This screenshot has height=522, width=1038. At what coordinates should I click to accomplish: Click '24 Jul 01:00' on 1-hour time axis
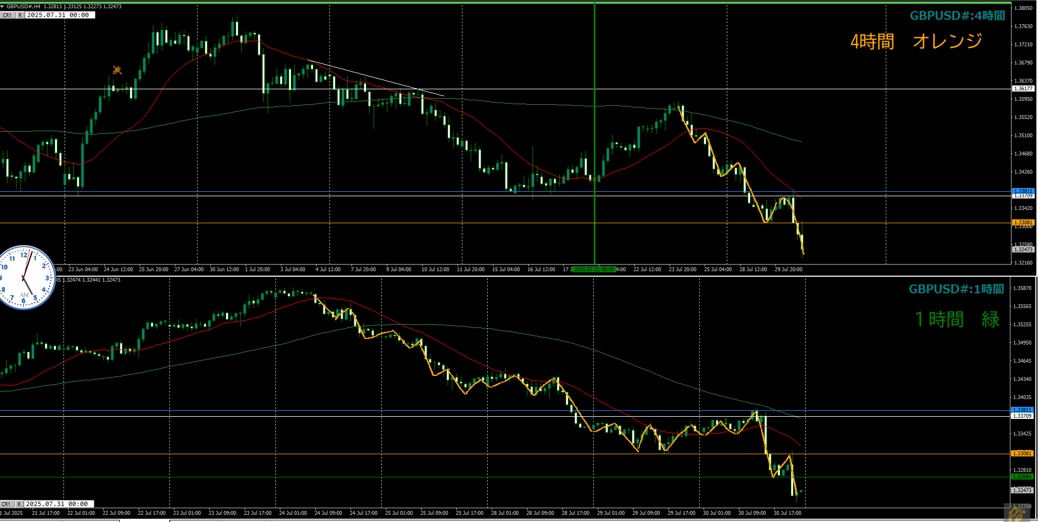click(x=293, y=513)
